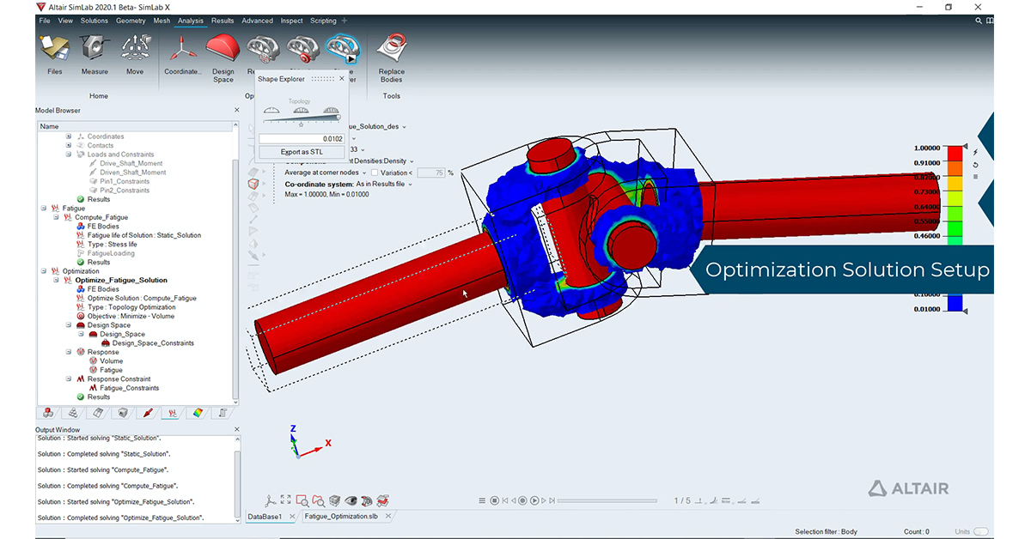Open the solutions tab icon in Model Browser bottom

pos(173,413)
